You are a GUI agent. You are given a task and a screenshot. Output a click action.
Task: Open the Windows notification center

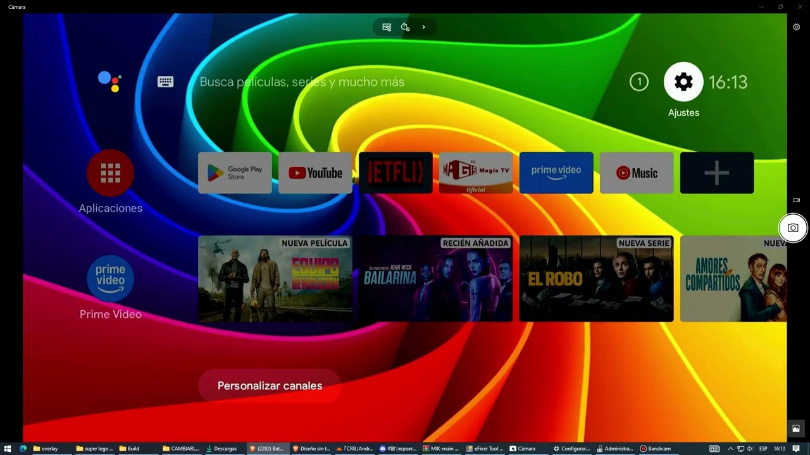pyautogui.click(x=796, y=449)
